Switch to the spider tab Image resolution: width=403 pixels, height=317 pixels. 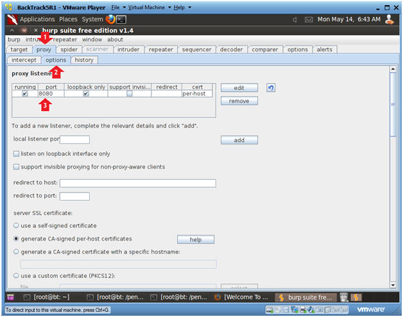(x=69, y=49)
